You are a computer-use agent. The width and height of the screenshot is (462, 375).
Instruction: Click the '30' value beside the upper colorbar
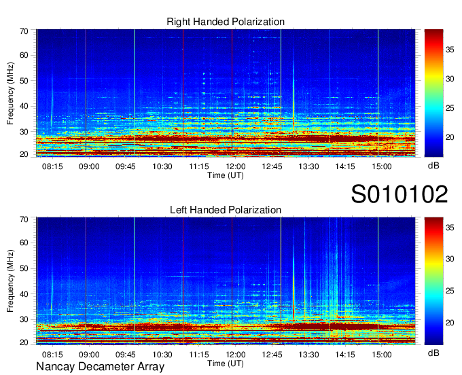click(450, 79)
